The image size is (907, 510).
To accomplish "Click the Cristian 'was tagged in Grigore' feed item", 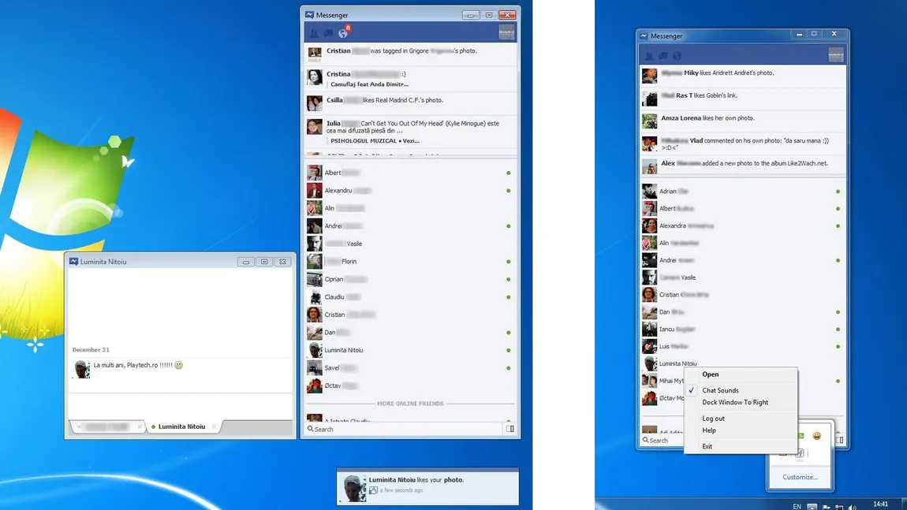I will pos(410,54).
